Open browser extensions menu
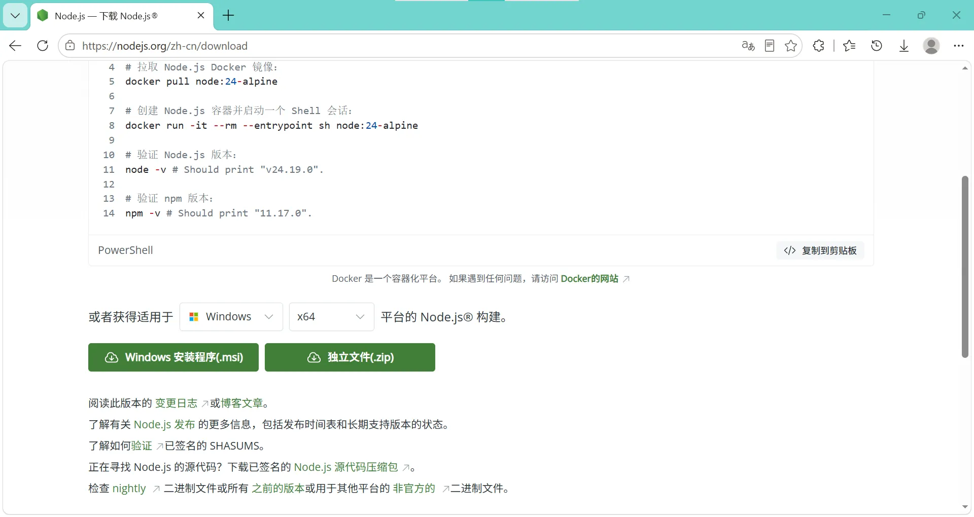The image size is (974, 517). point(818,46)
